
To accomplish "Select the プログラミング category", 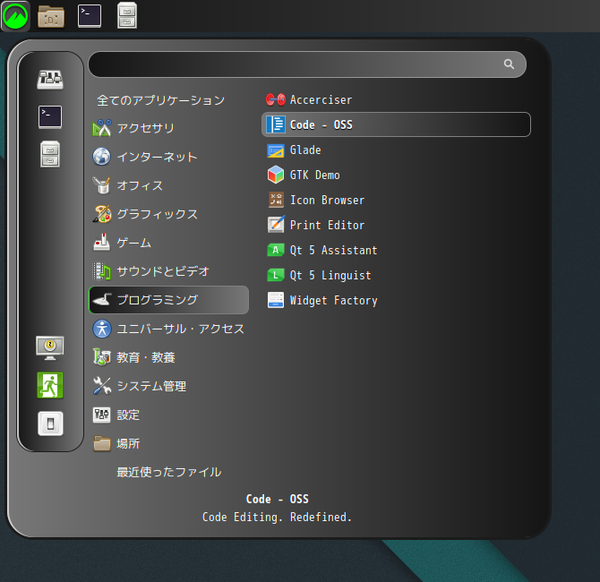I will pos(168,300).
